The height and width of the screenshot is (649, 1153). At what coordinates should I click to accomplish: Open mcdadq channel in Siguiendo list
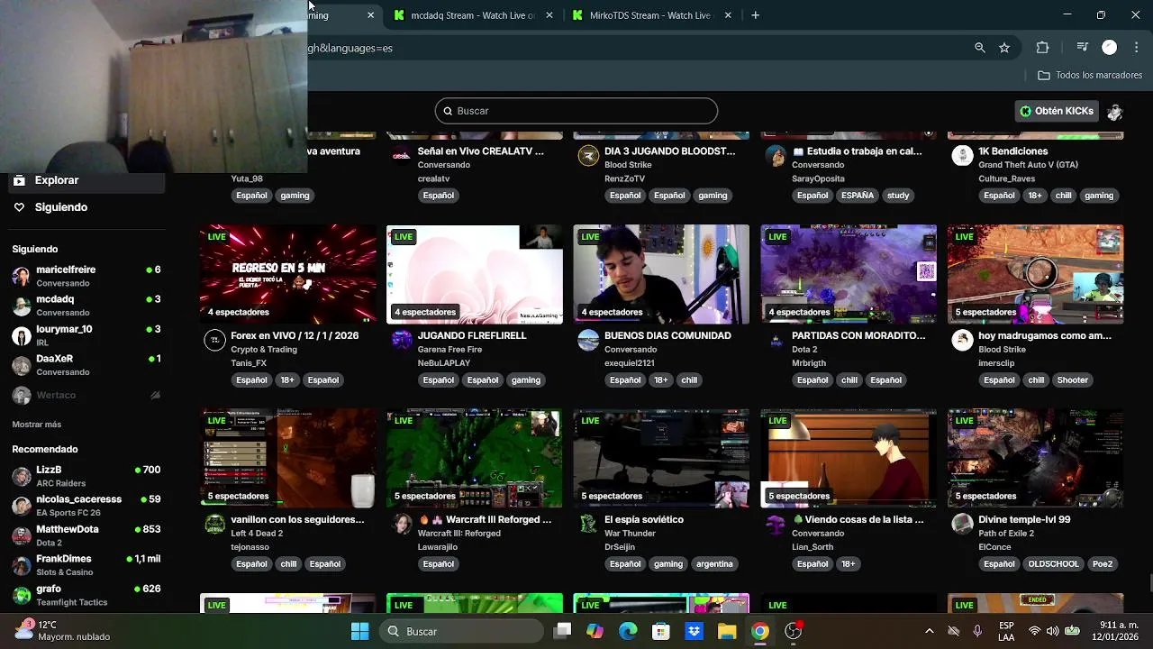(x=86, y=306)
